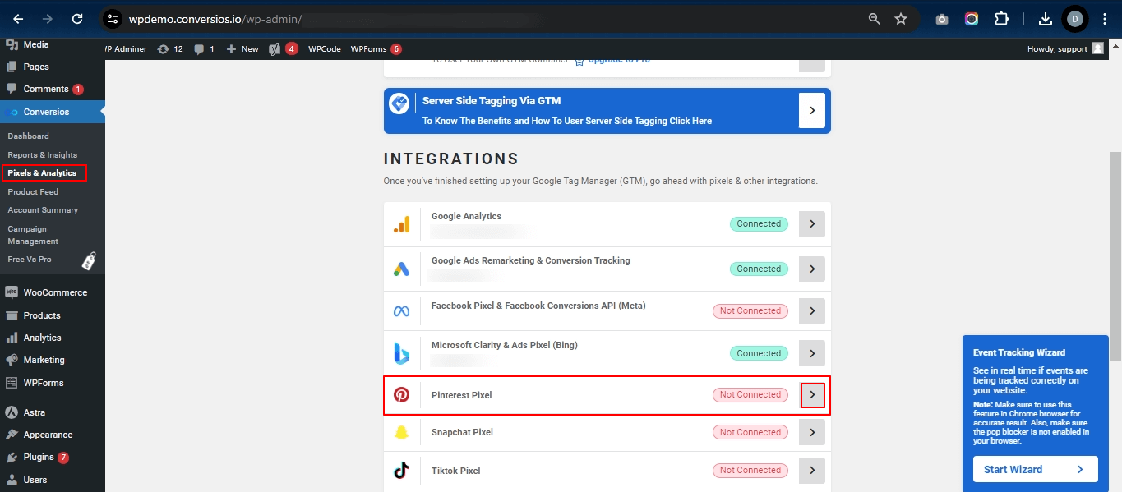Open the browser downloads icon
The image size is (1122, 492).
tap(1046, 18)
